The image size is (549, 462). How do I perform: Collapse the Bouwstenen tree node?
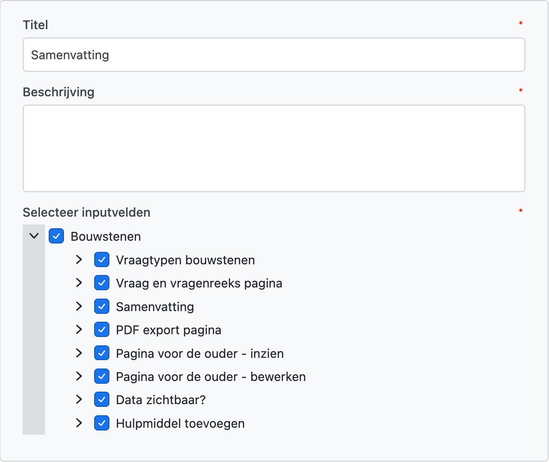tap(34, 236)
